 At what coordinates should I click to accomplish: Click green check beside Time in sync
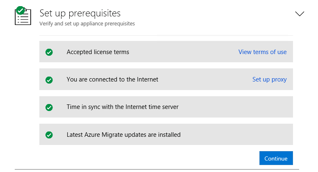click(49, 107)
